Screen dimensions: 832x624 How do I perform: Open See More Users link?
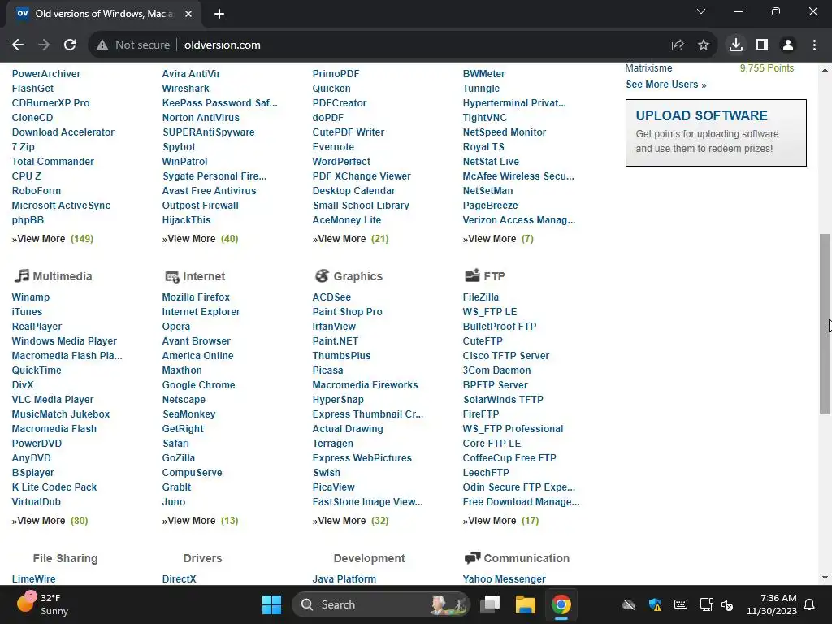pos(666,84)
